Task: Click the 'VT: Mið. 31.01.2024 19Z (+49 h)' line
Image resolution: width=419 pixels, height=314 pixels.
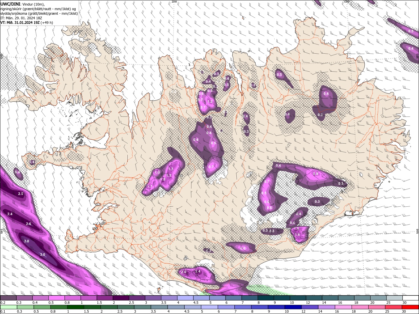Action: [x=27, y=23]
